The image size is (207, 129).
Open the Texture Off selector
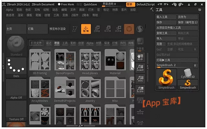tap(16, 111)
